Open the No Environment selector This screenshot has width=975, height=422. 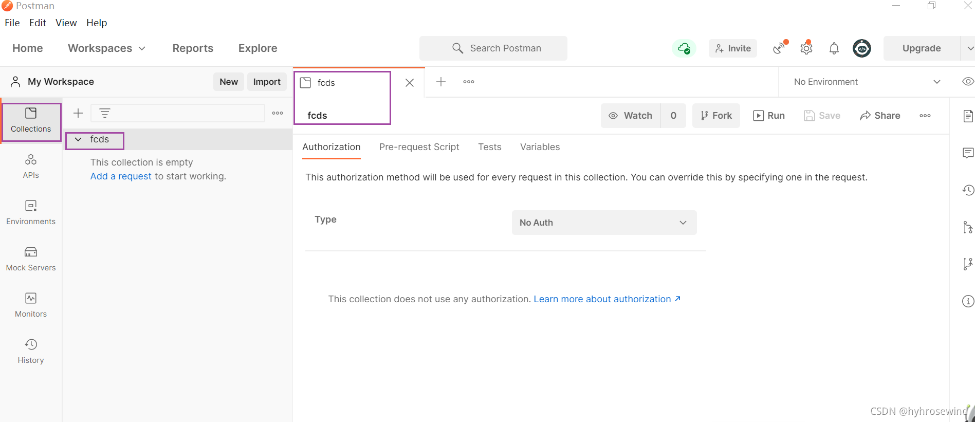click(867, 82)
